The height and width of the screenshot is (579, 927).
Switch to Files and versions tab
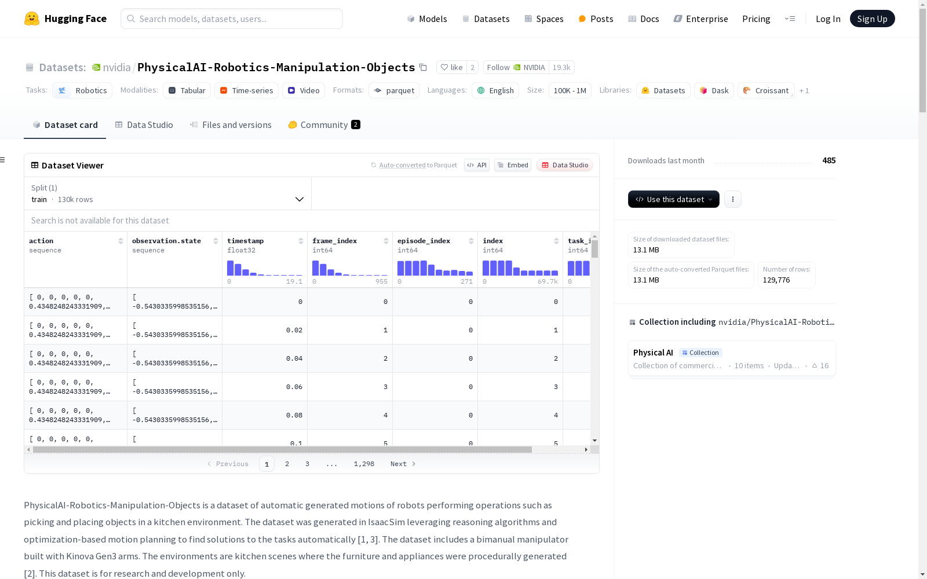(x=231, y=125)
